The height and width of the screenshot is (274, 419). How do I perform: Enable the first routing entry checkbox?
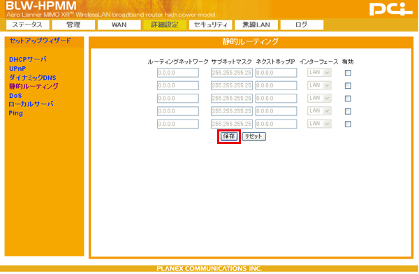pyautogui.click(x=348, y=73)
